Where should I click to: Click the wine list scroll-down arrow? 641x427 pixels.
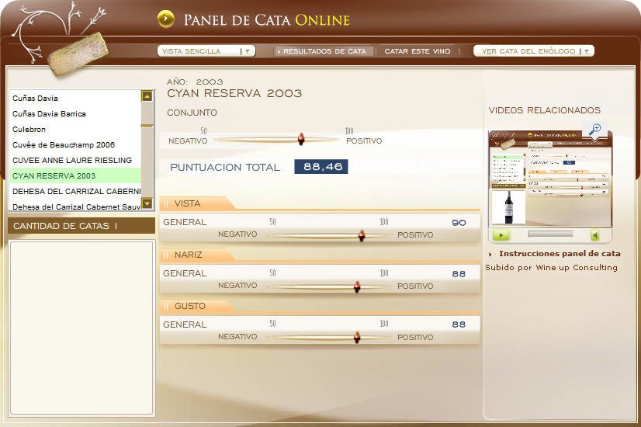(x=147, y=203)
